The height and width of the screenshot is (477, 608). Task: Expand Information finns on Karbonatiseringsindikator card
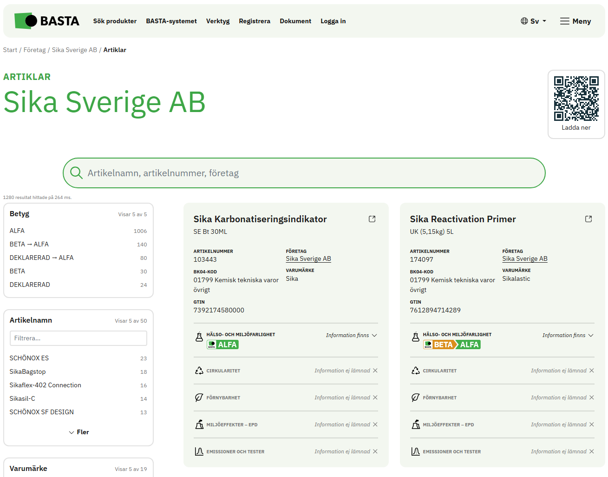tap(351, 335)
